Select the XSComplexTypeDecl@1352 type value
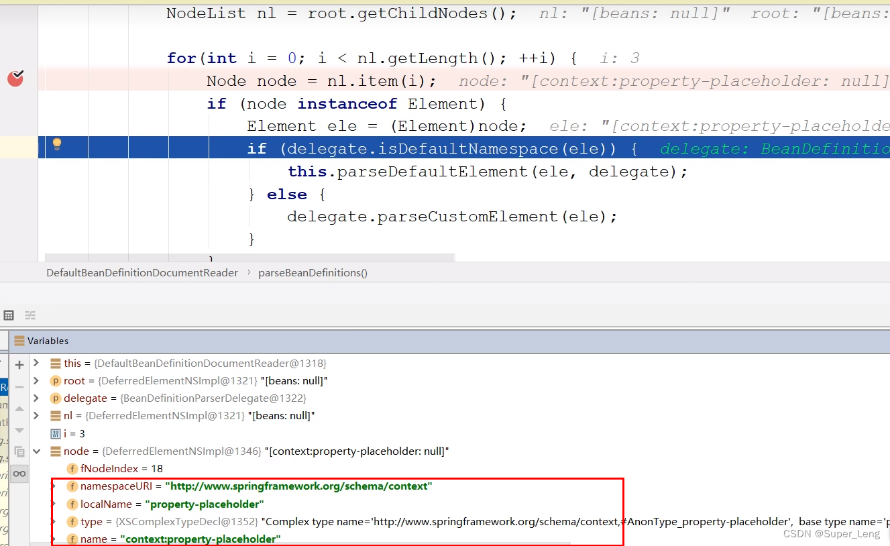This screenshot has height=546, width=890. (186, 521)
